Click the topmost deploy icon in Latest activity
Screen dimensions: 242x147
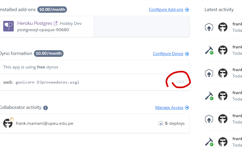209,27
